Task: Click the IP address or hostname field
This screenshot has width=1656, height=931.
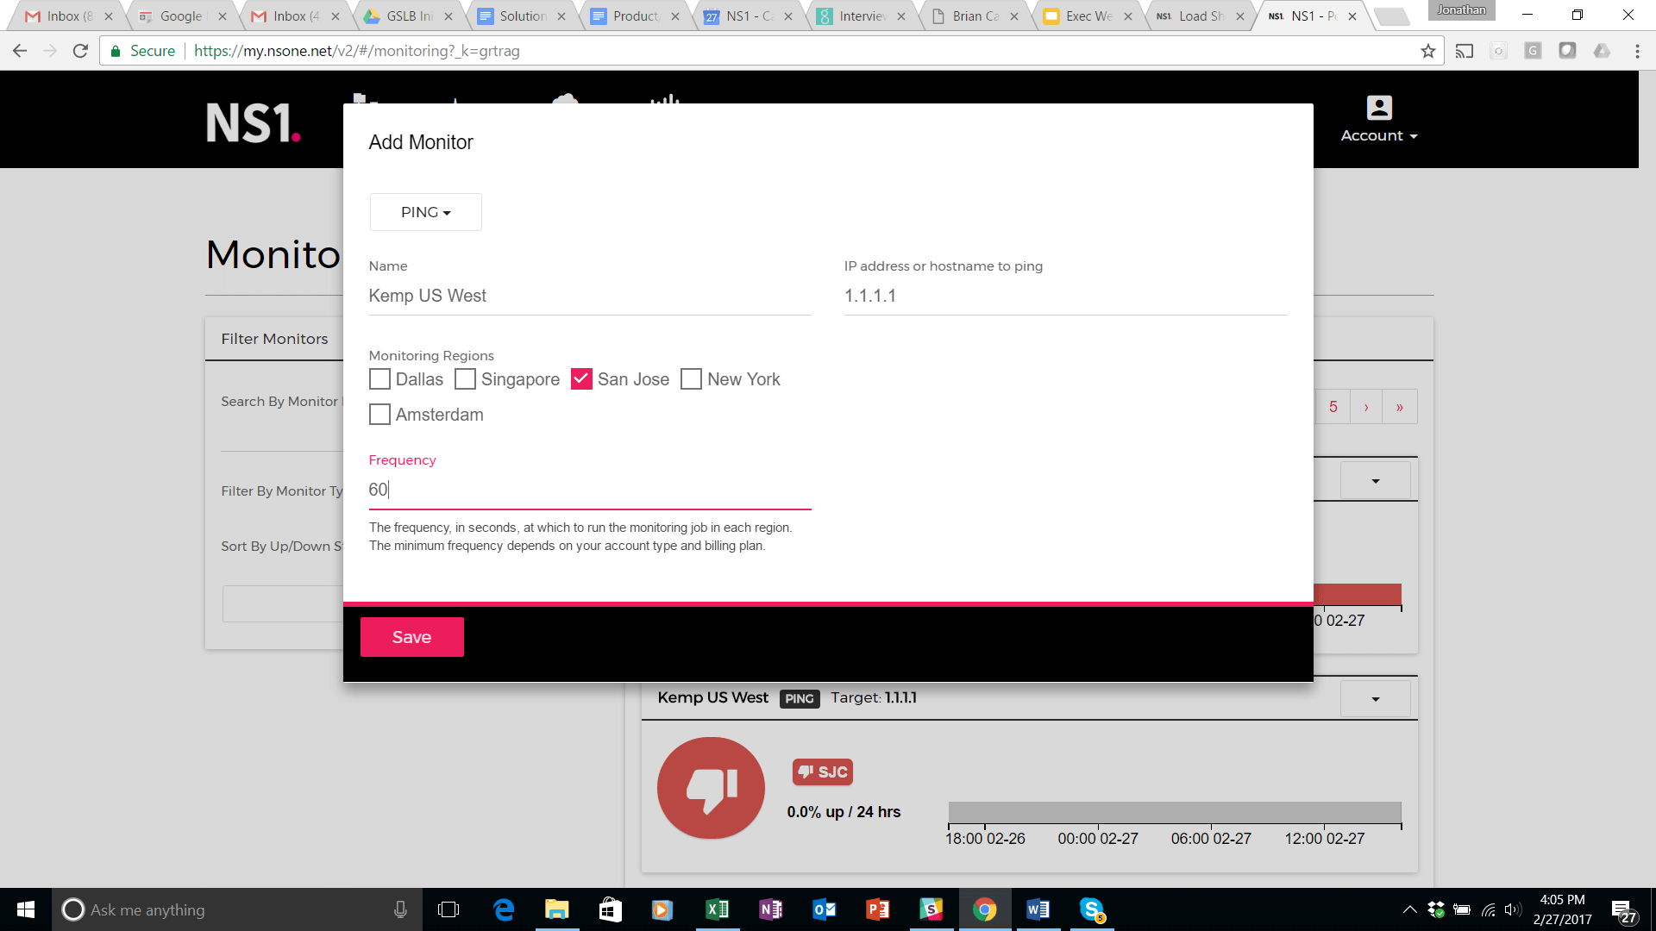Action: 1064,296
